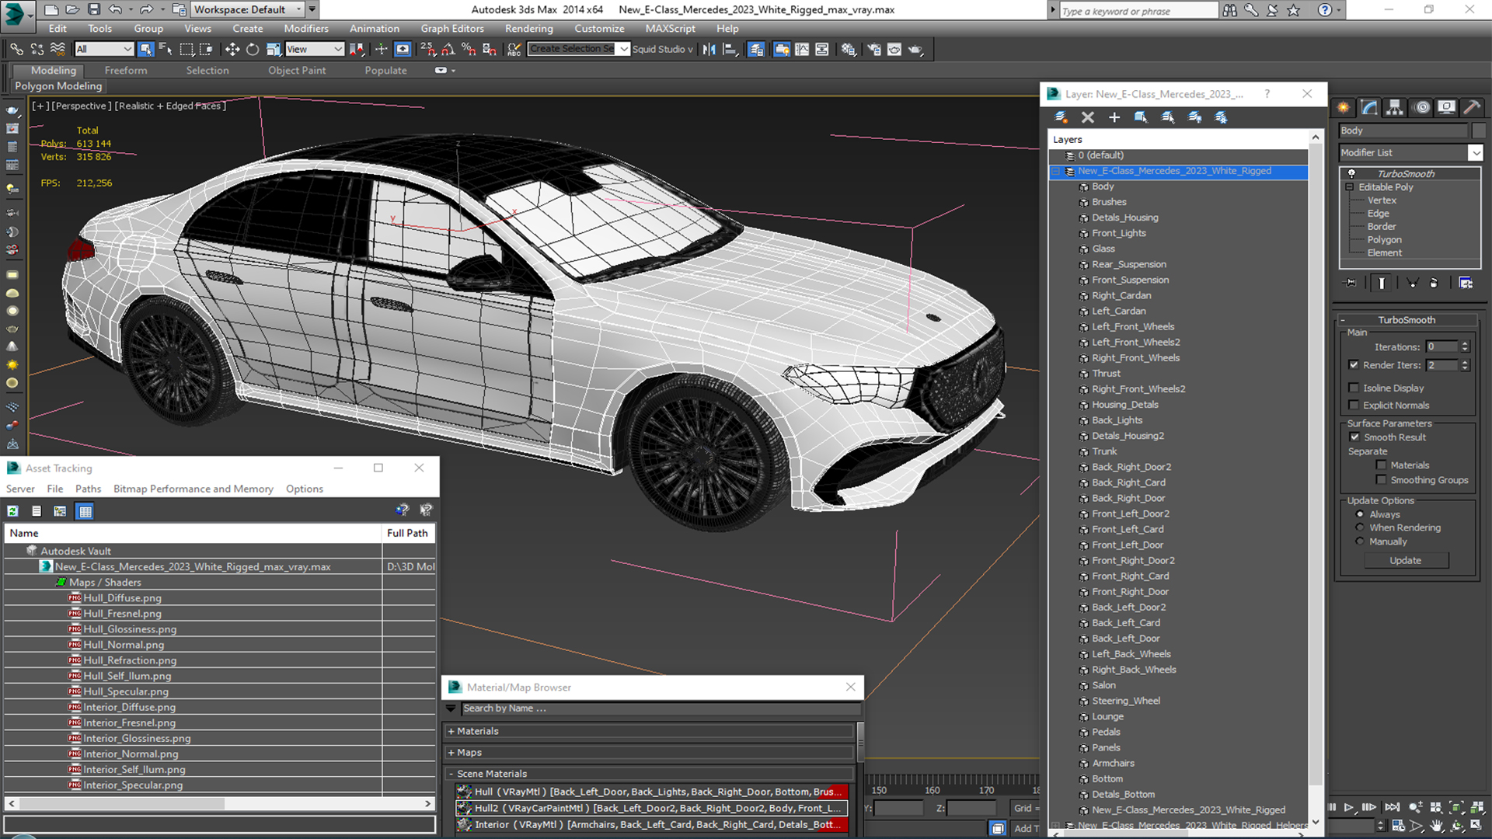
Task: Open the Modifiers menu
Action: click(x=306, y=29)
